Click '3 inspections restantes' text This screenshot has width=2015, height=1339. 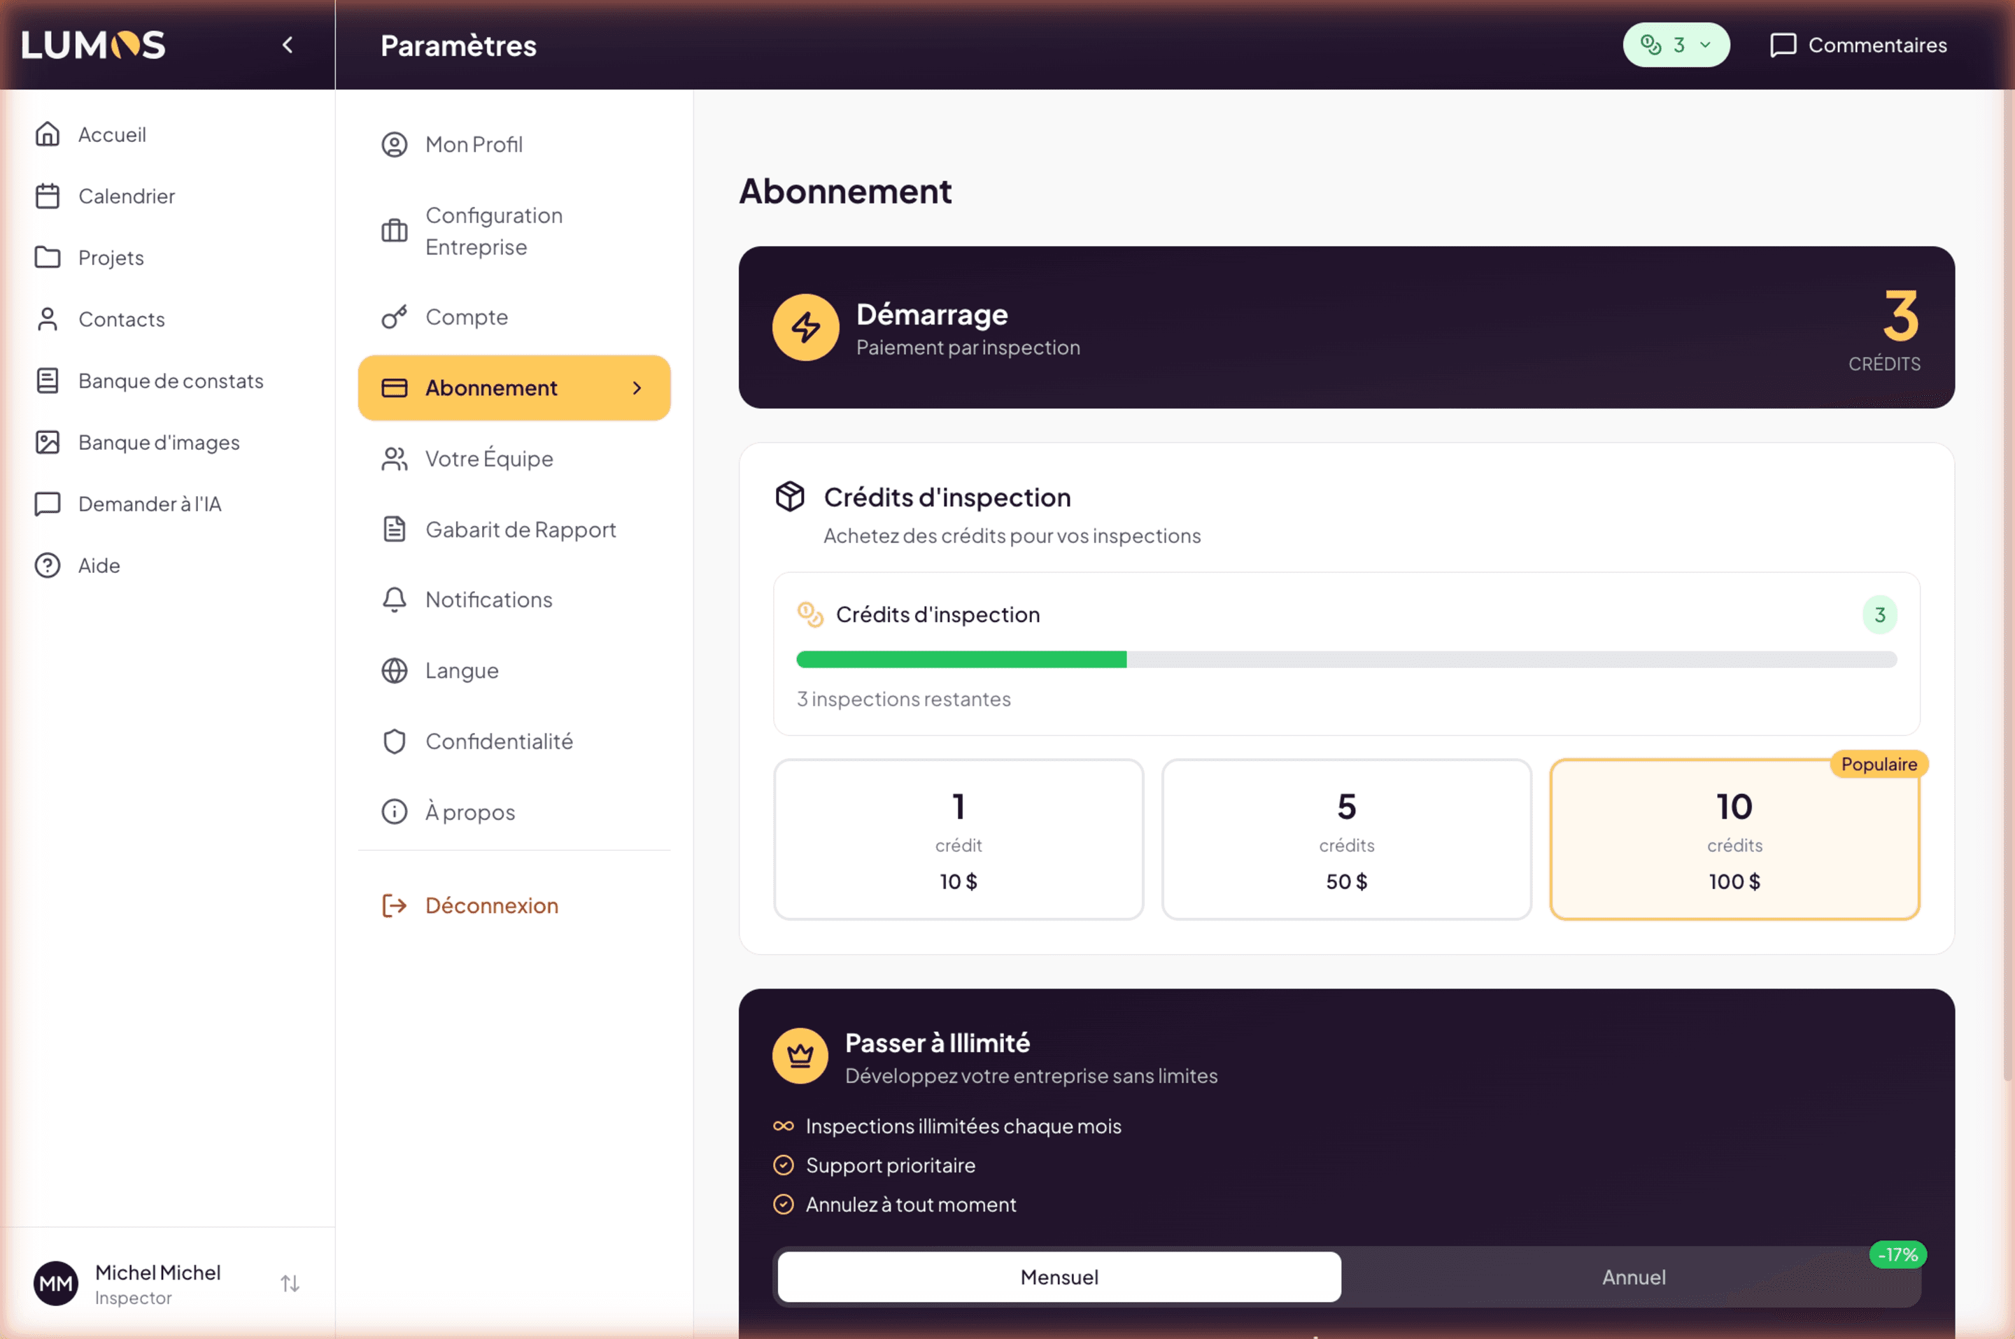pyautogui.click(x=903, y=699)
